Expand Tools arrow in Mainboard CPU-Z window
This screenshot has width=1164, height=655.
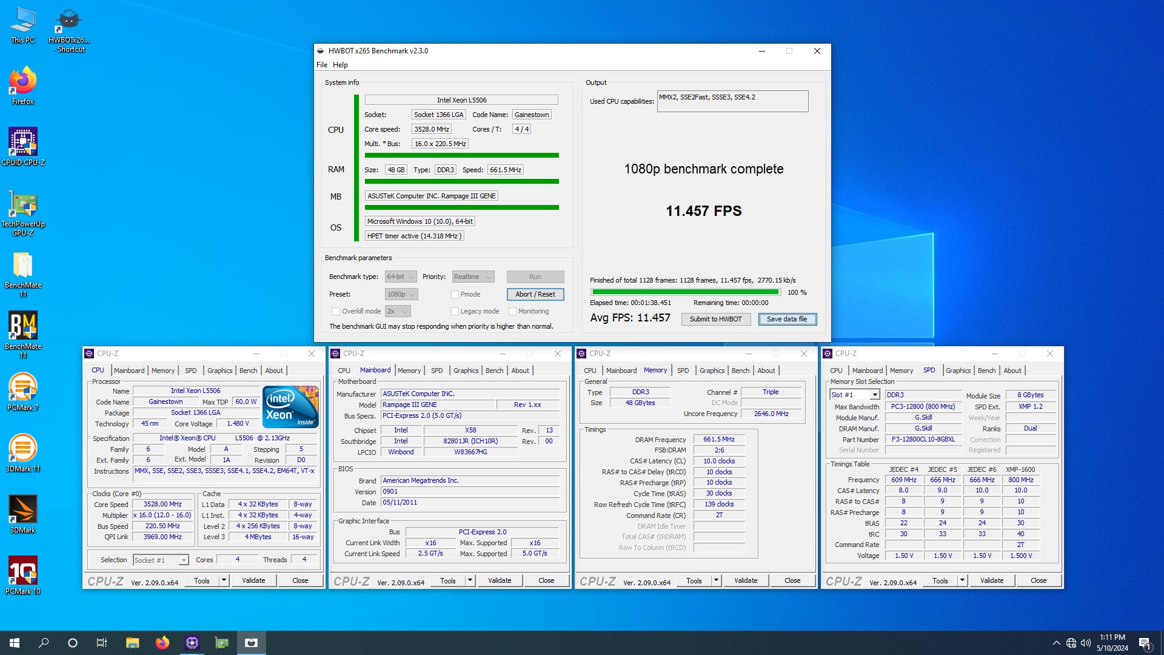pos(470,580)
